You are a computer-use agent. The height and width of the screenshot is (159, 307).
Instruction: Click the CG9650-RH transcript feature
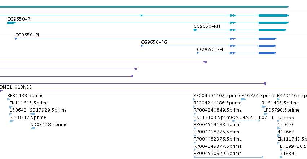(240, 30)
